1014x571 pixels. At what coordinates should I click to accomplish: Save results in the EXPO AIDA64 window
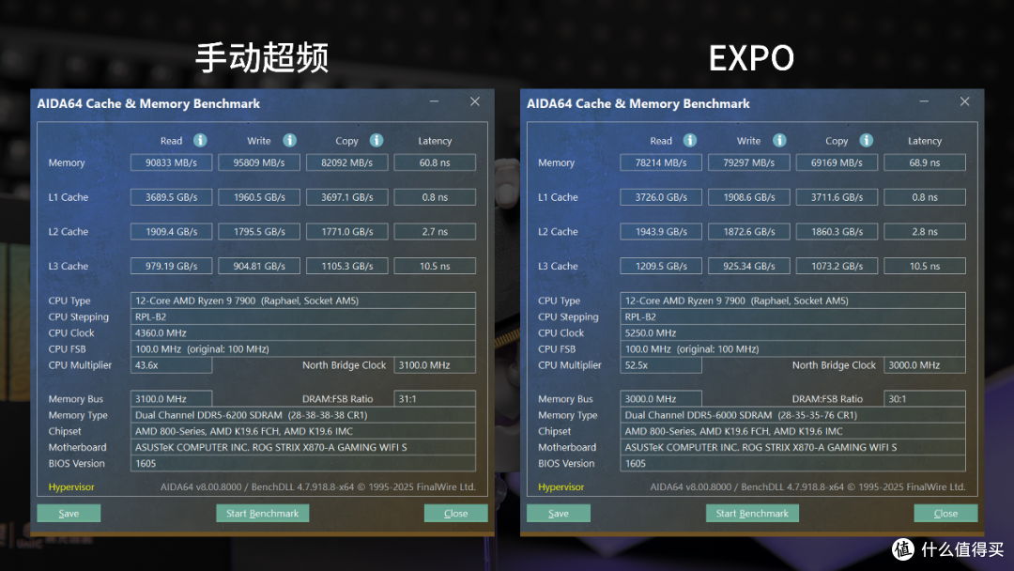click(x=558, y=514)
